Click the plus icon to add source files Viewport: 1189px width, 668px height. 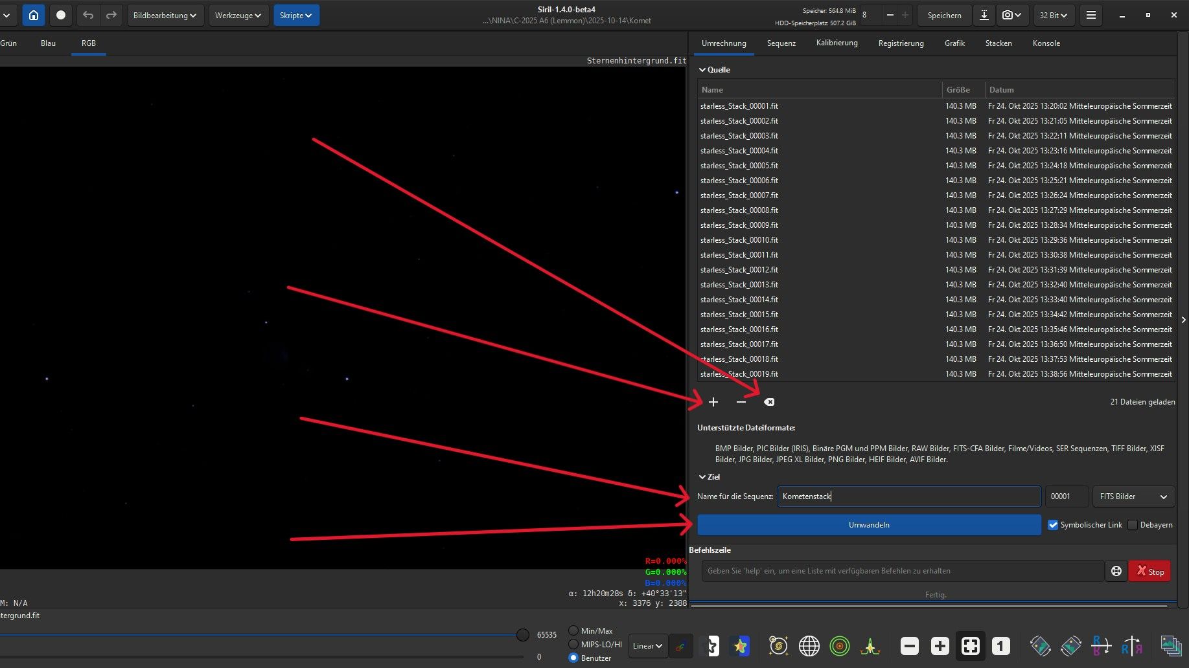[713, 402]
